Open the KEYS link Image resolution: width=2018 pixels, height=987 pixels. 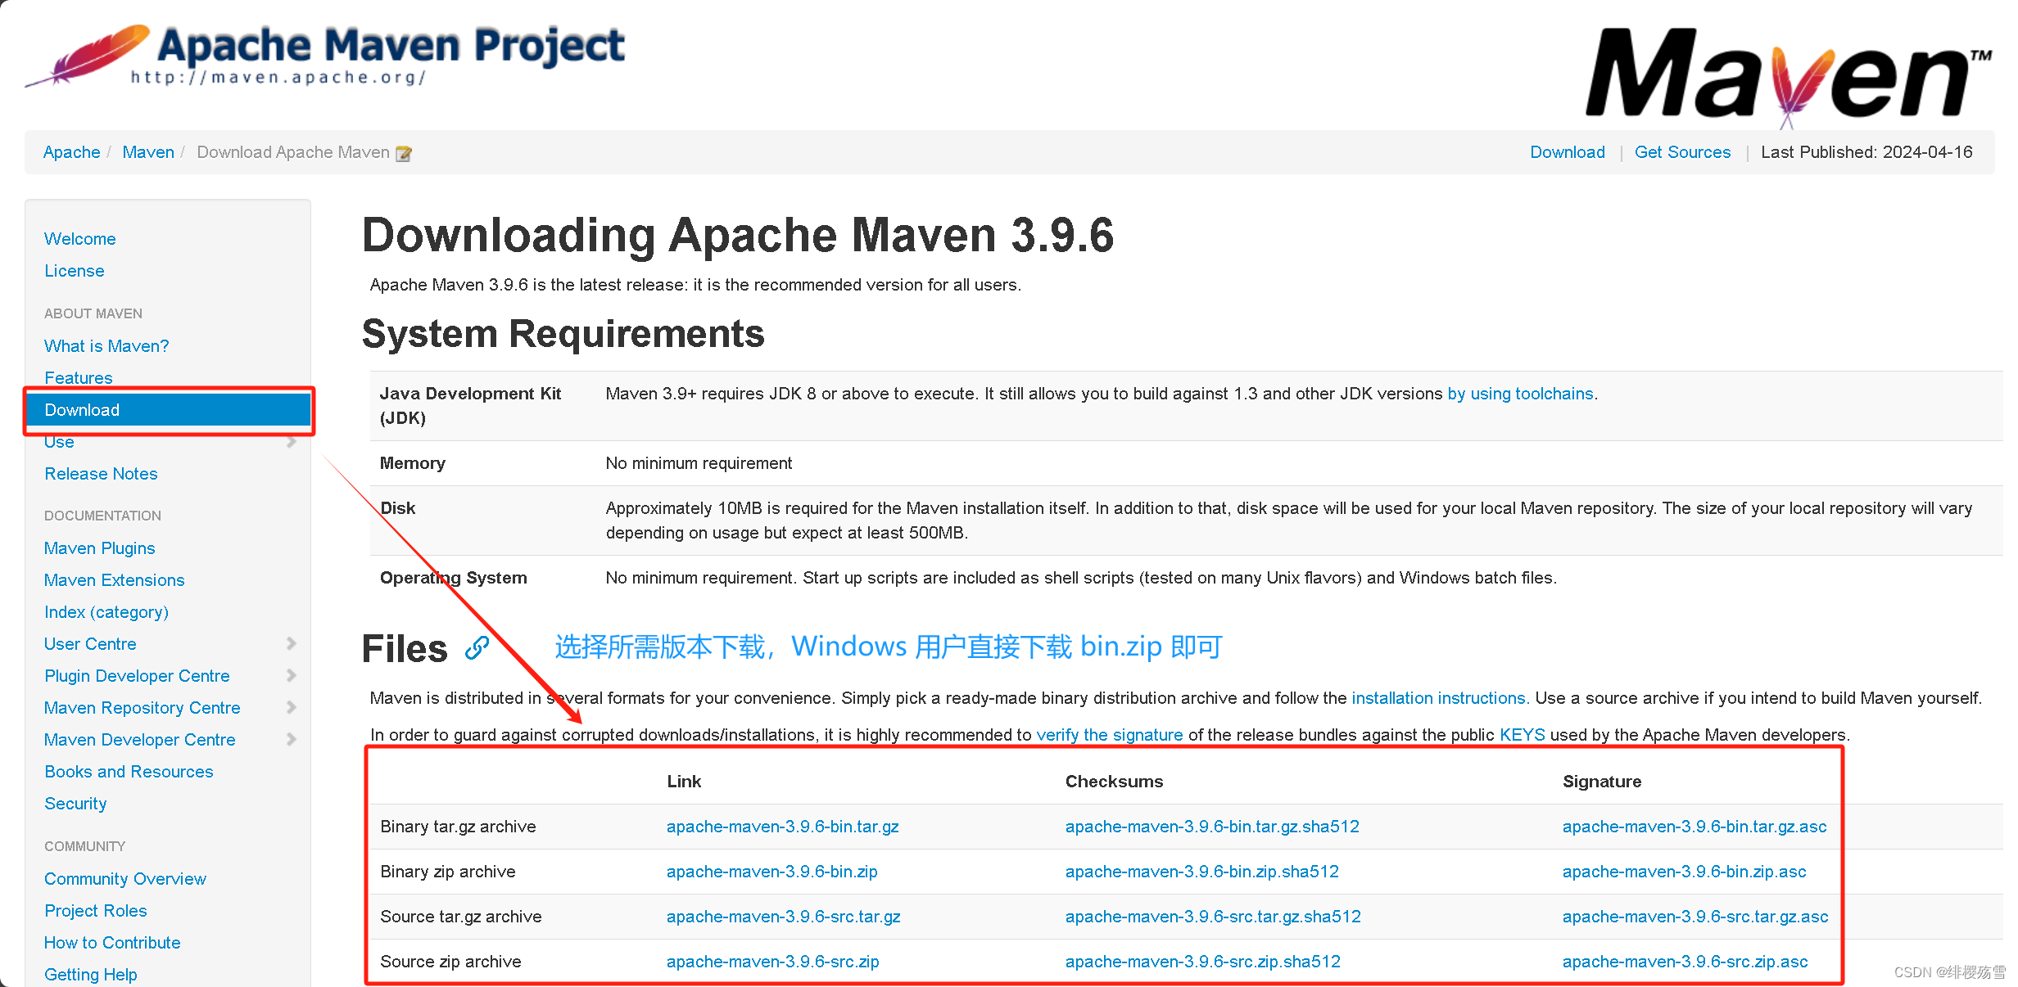pyautogui.click(x=1522, y=735)
